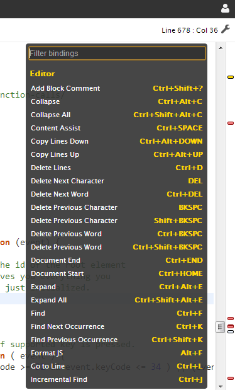Select Format JS binding
The image size is (235, 390).
(x=117, y=353)
